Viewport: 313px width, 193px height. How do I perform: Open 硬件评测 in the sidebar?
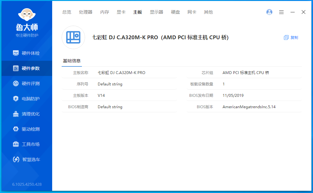(x=27, y=84)
